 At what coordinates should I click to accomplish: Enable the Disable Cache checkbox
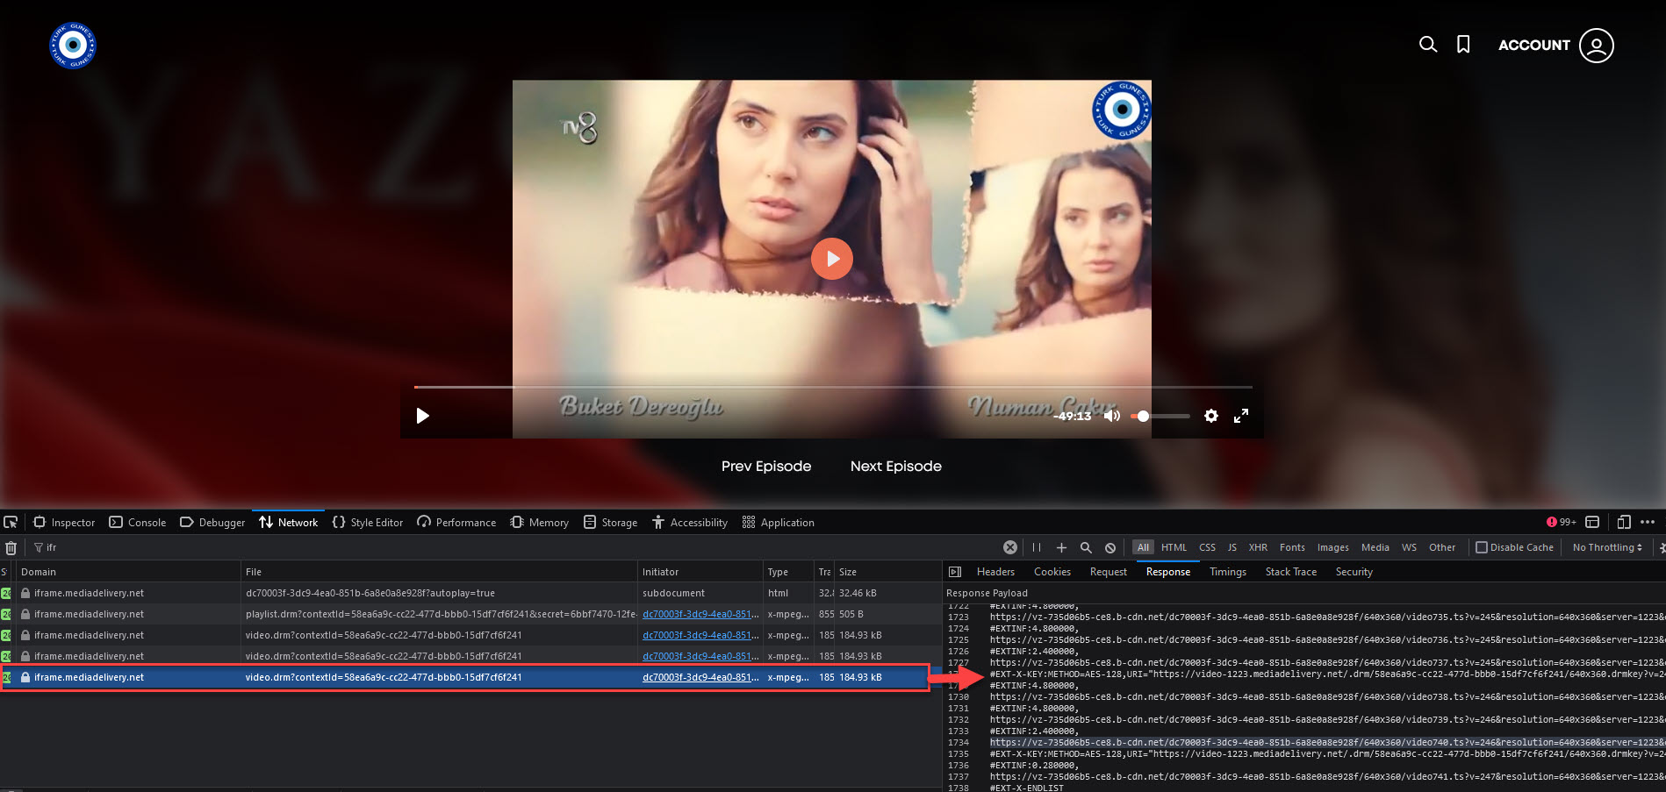(x=1482, y=547)
